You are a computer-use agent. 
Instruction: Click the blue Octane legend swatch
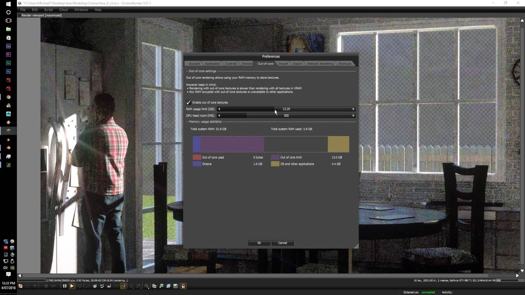coord(197,164)
